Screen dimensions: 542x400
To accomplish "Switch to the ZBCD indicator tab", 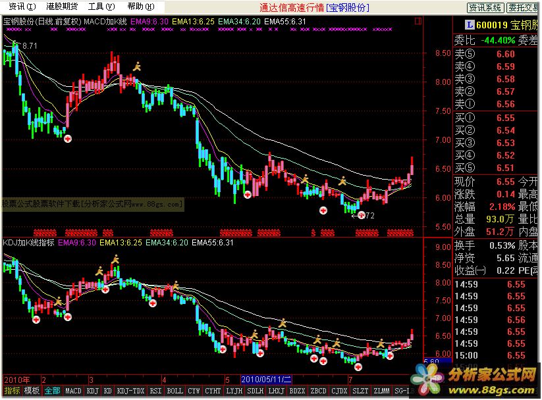I will 318,391.
